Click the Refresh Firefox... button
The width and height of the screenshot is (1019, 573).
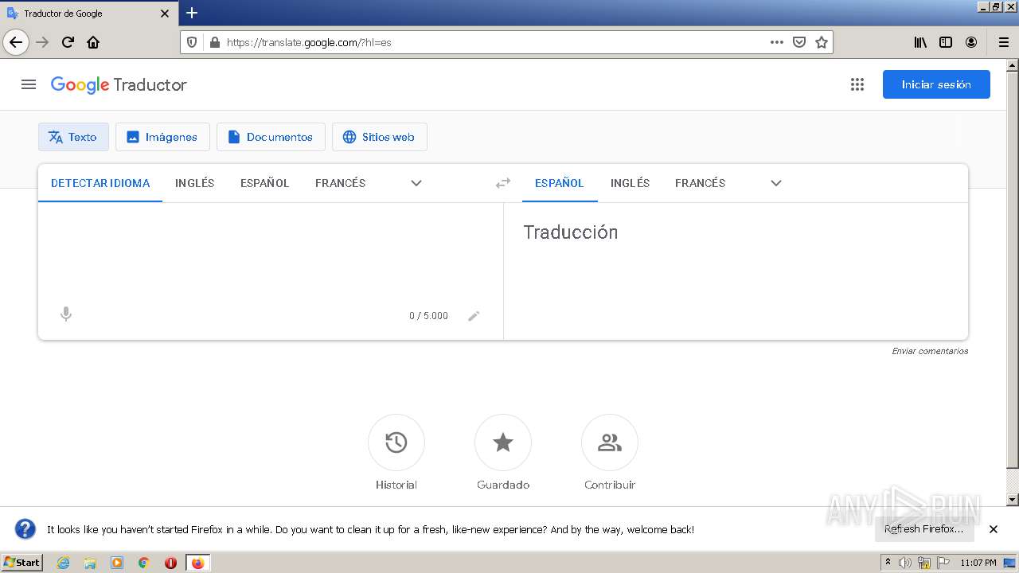[923, 529]
